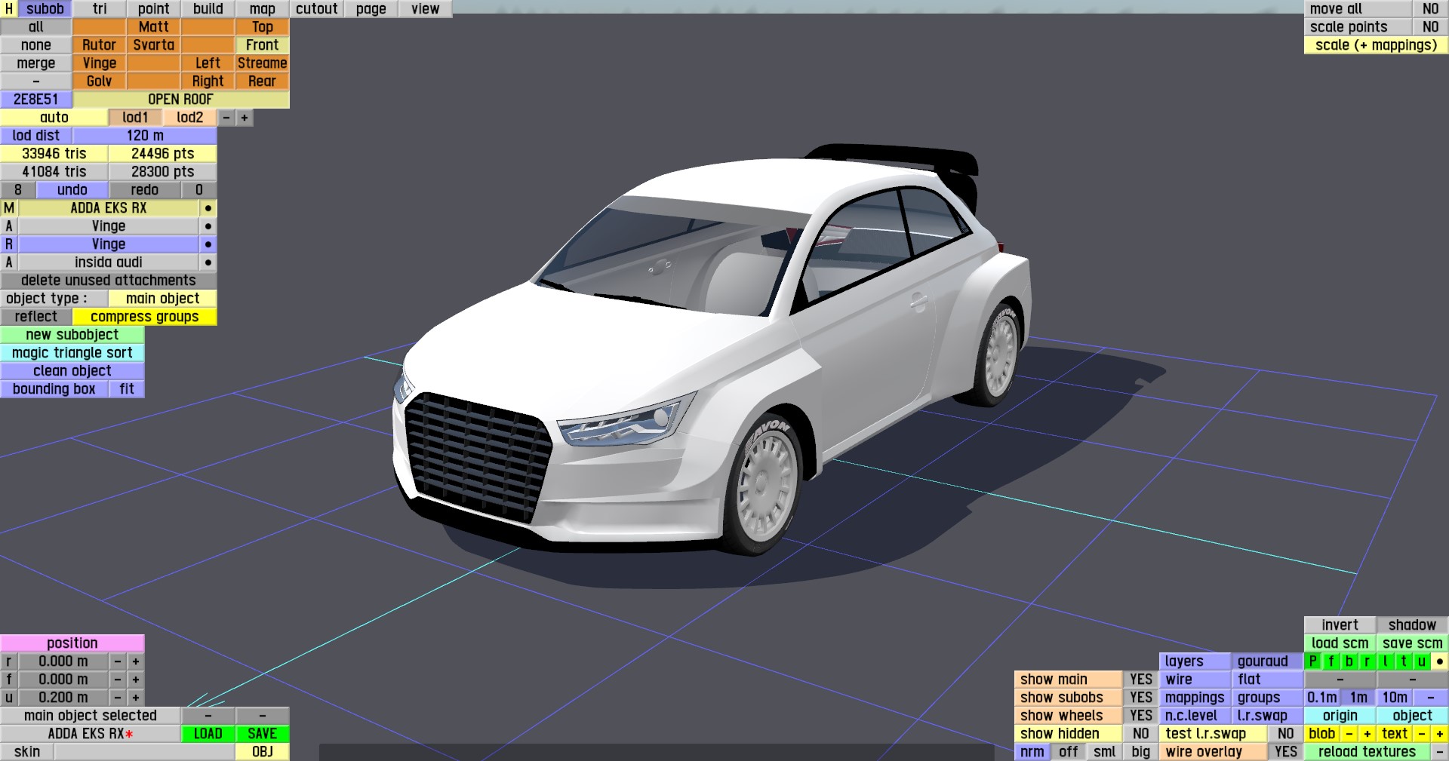Select lod2 level of detail

pos(190,117)
